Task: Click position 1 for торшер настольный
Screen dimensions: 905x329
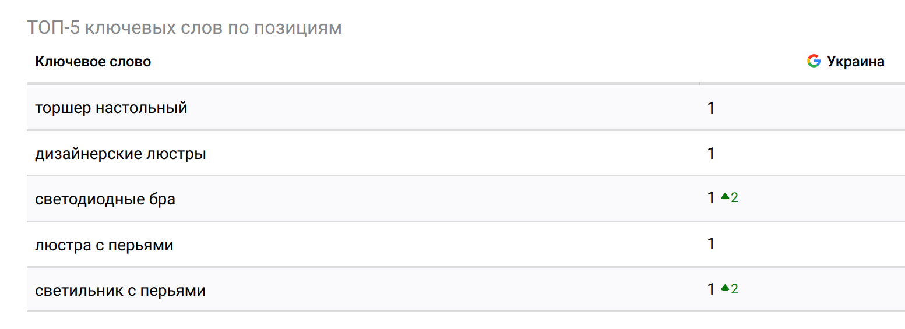Action: coord(711,108)
